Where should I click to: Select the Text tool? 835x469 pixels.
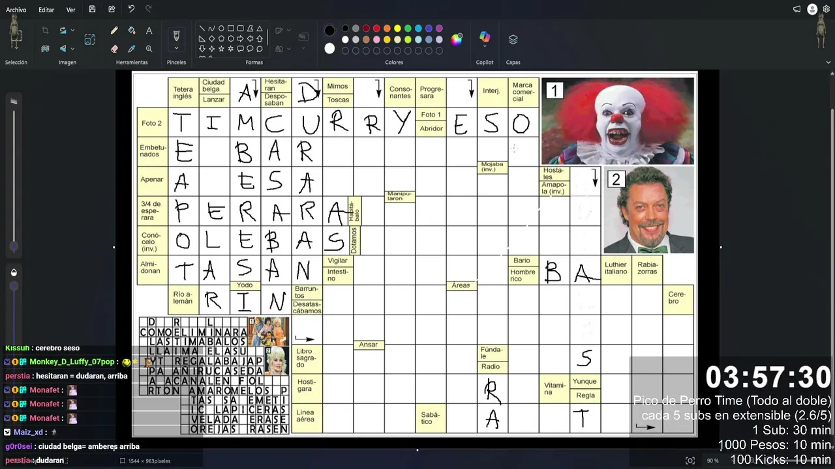[149, 31]
